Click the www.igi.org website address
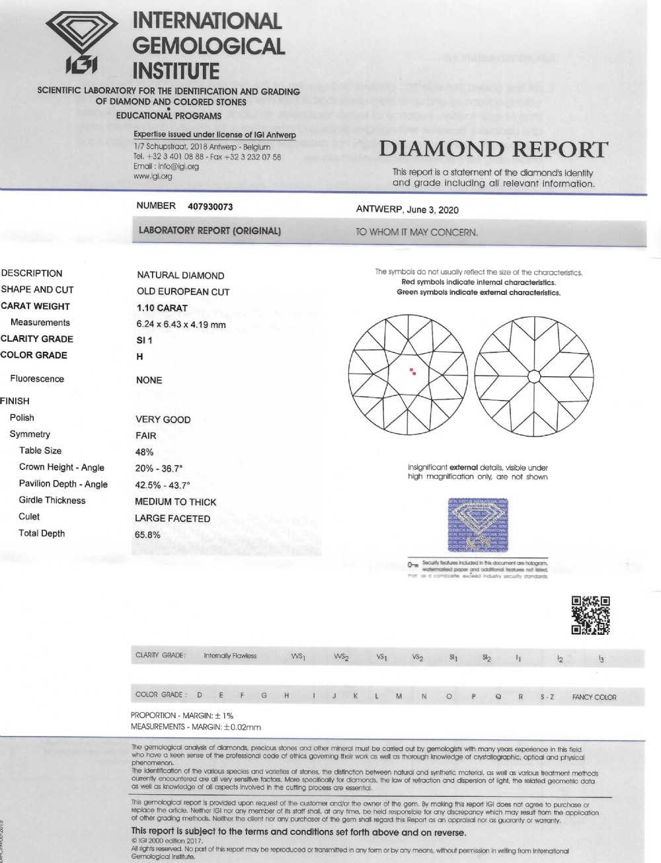 coord(153,177)
